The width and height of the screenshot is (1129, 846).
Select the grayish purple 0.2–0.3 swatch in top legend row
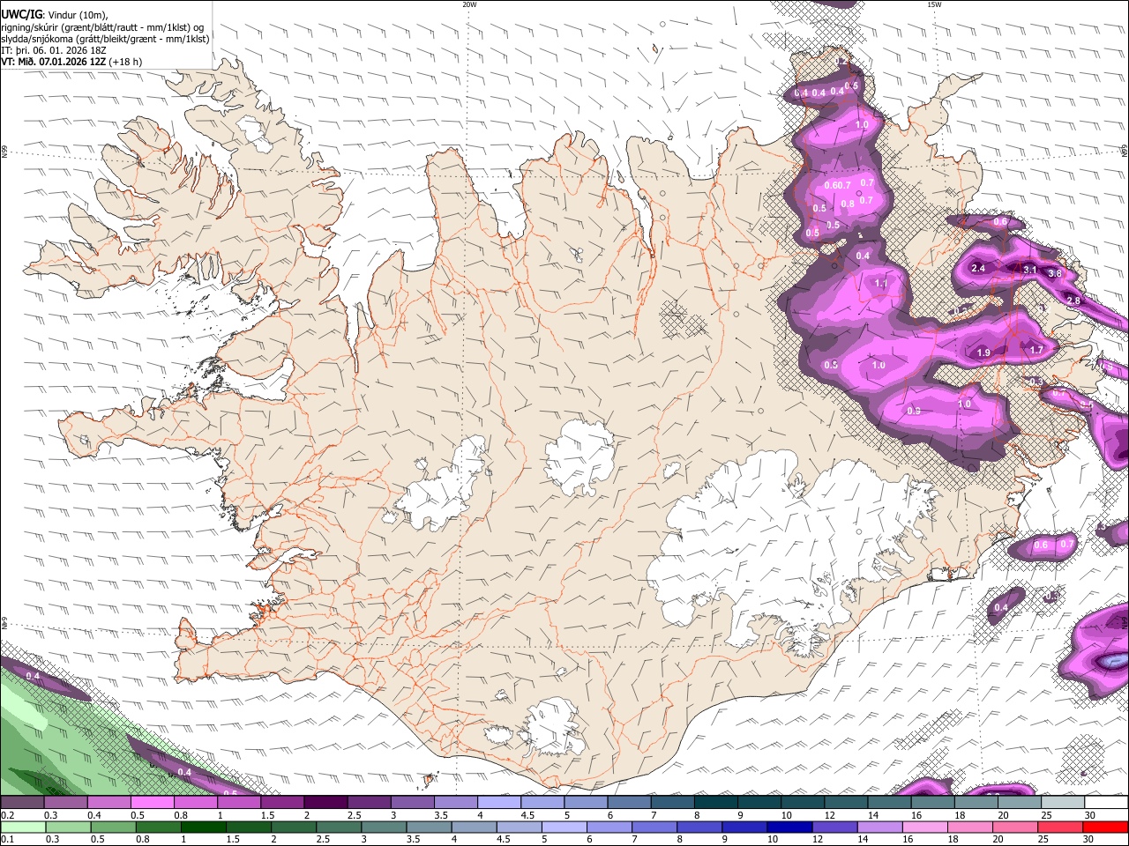click(22, 803)
